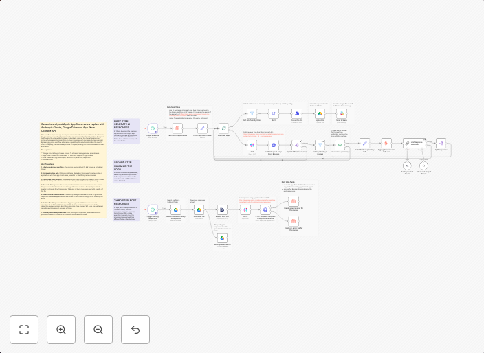Viewport: 484px width, 353px height.
Task: Click the fit-to-view canvas button
Action: (x=24, y=330)
